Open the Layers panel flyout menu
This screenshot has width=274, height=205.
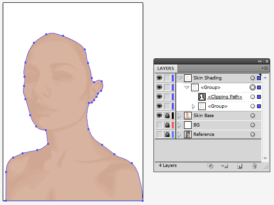click(x=265, y=68)
